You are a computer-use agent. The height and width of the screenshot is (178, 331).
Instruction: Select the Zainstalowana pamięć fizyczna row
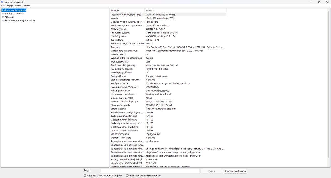(168, 113)
